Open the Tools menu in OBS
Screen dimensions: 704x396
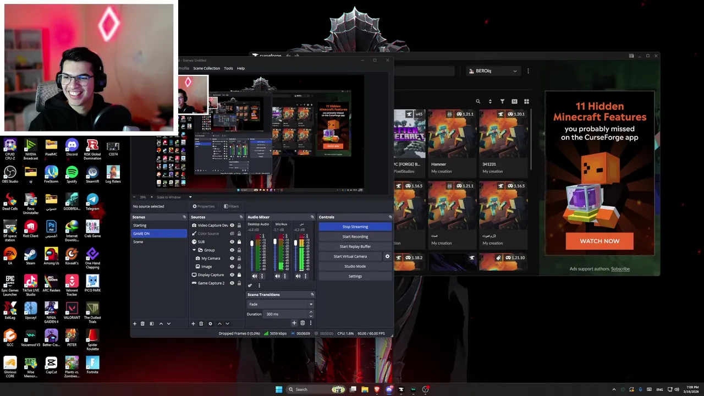click(228, 68)
